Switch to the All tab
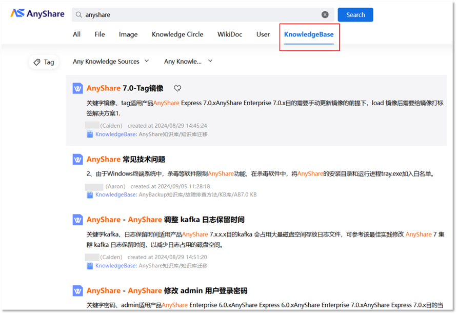This screenshot has height=314, width=457. (76, 34)
